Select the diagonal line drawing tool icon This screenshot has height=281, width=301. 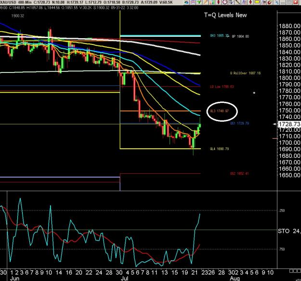(237, 2)
